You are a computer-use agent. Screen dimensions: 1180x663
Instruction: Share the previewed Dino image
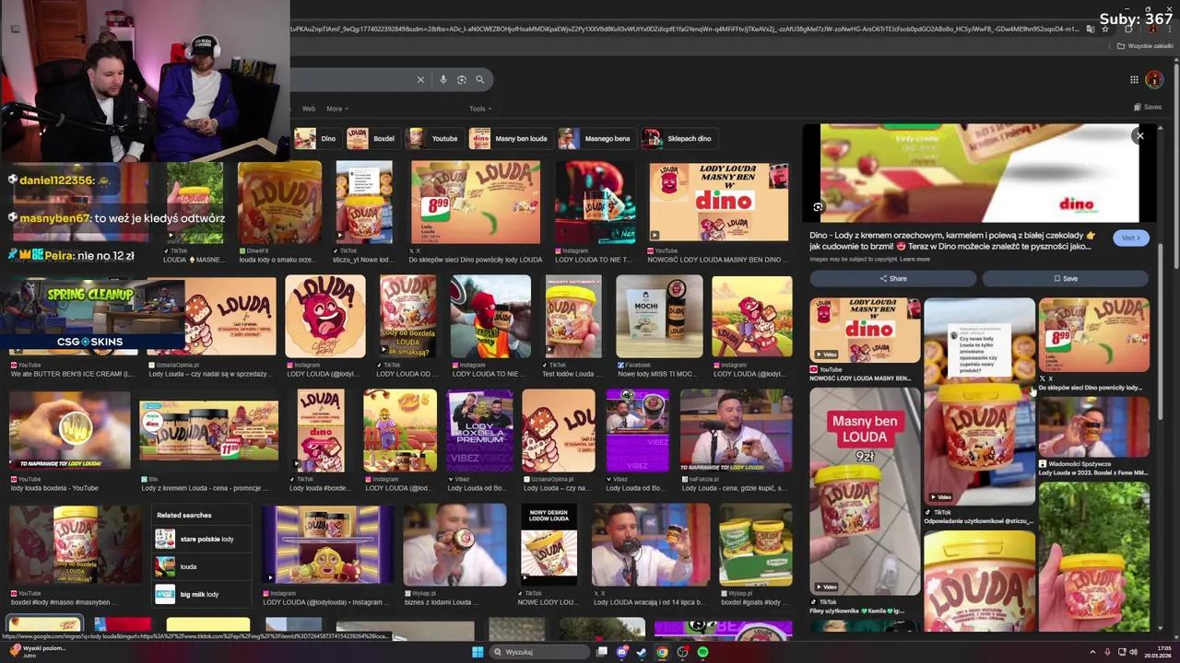click(x=892, y=278)
